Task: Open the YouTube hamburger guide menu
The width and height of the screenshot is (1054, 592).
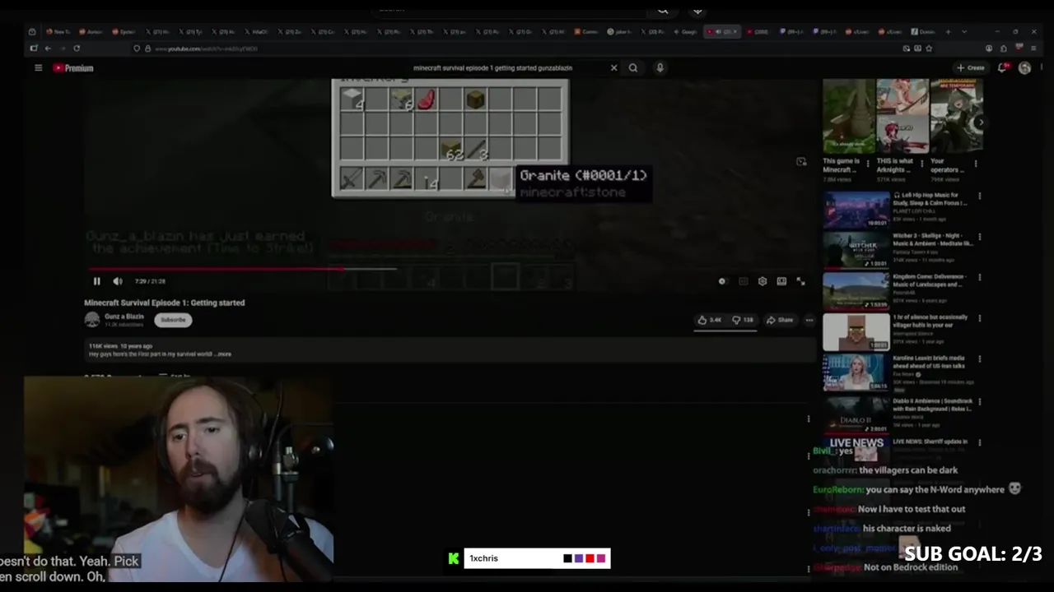Action: [38, 68]
